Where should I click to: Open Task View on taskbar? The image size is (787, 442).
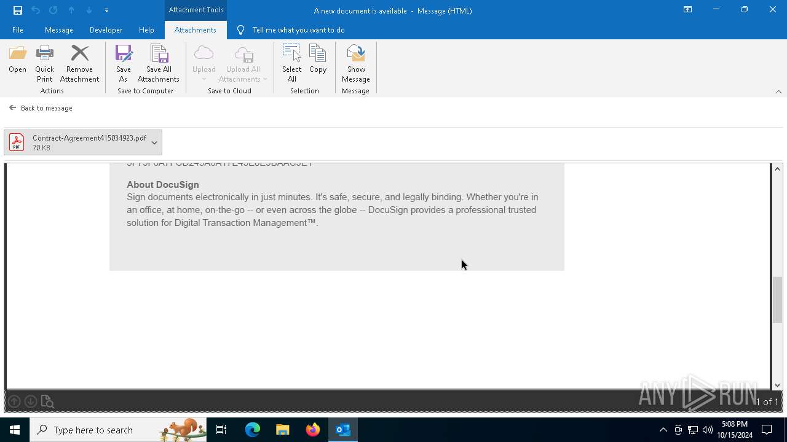coord(221,430)
